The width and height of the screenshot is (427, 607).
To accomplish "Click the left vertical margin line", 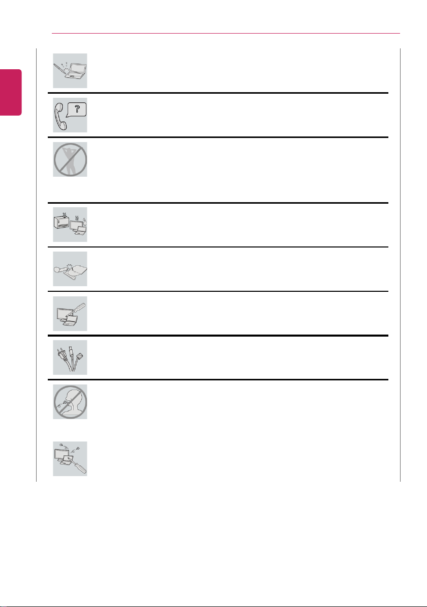I will (36, 265).
